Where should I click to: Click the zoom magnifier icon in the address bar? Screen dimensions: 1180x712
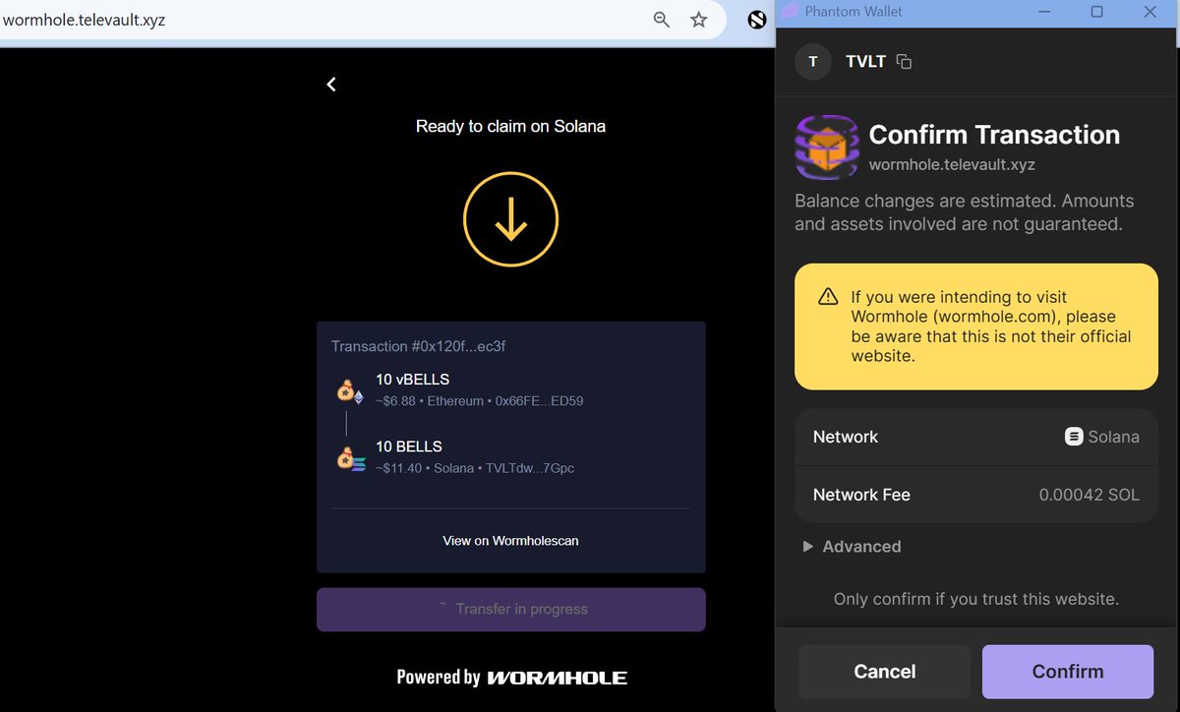[x=660, y=19]
